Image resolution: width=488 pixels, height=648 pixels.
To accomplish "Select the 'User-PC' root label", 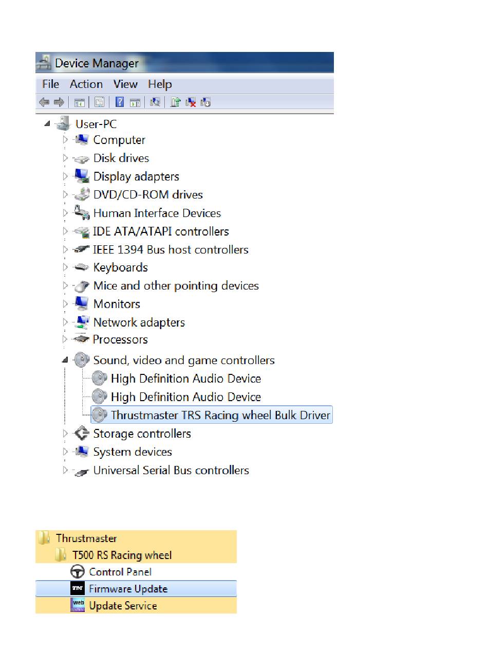I will coord(96,124).
